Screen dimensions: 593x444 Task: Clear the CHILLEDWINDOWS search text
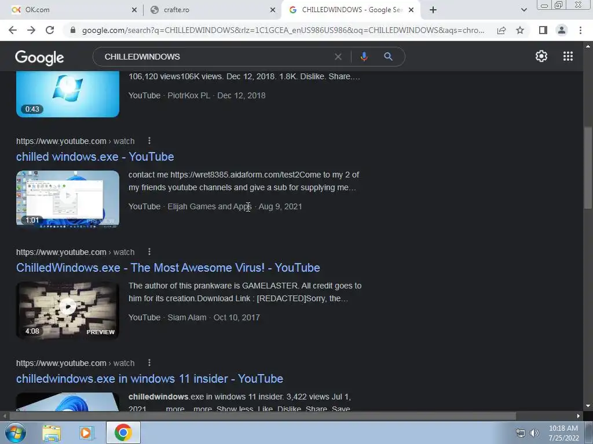click(338, 57)
